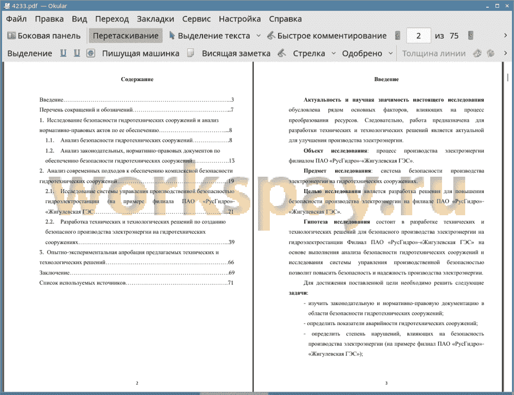Viewport: 514px width, 395px height.
Task: Select the strikethrough annotation icon
Action: pos(90,53)
